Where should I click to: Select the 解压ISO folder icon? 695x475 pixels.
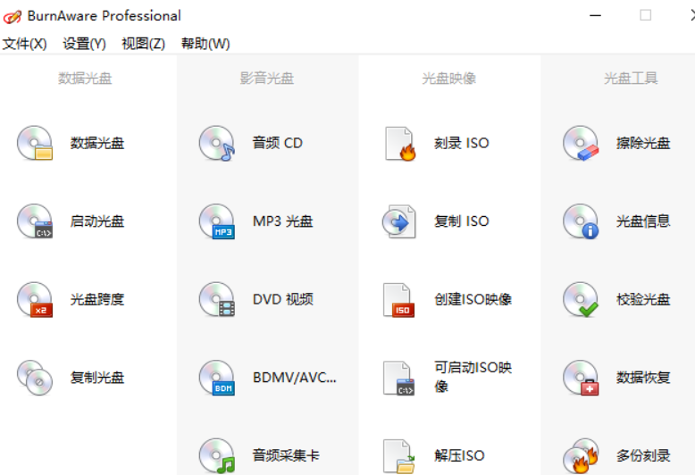pos(398,456)
